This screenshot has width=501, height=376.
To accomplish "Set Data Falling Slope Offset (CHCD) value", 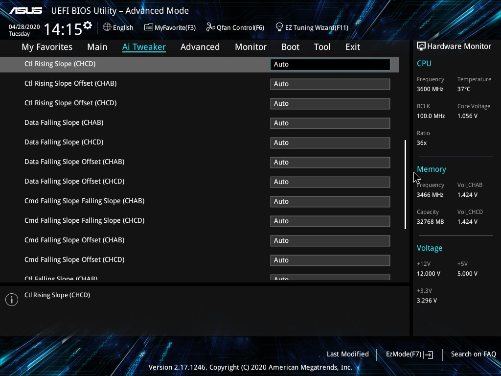I will click(x=330, y=182).
